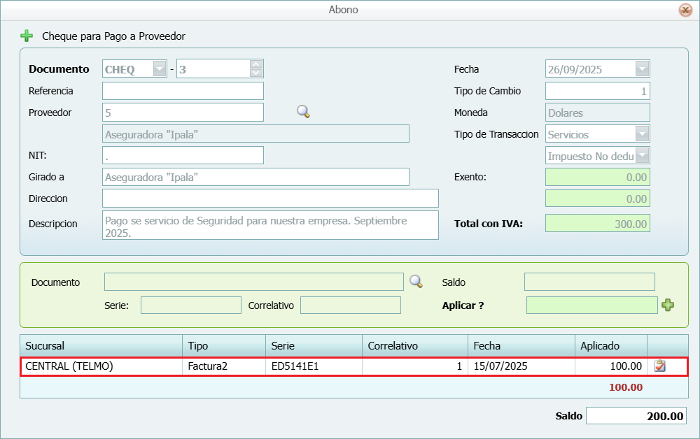Increase the document number with up arrow
Screen dimensions: 700x439
(x=256, y=64)
